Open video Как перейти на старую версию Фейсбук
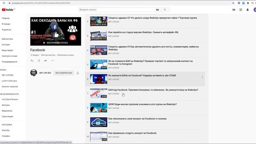 click(144, 32)
